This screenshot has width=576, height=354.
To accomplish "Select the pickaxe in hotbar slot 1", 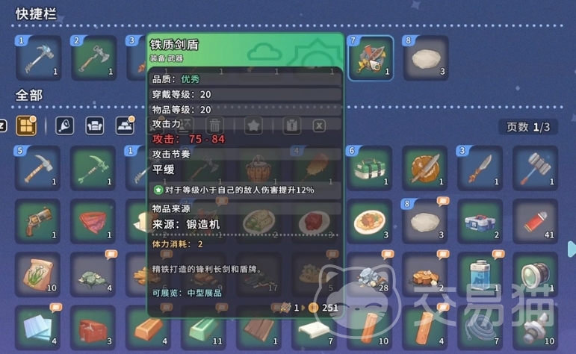I will click(x=39, y=58).
